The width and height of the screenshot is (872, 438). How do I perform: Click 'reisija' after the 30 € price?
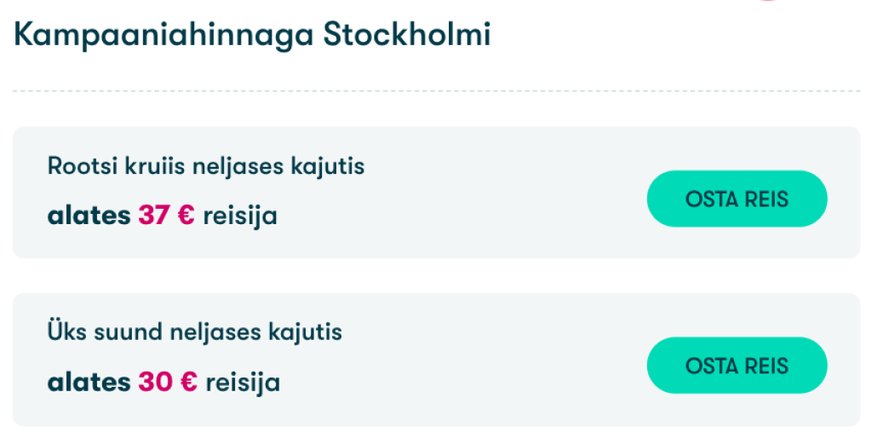coord(243,383)
